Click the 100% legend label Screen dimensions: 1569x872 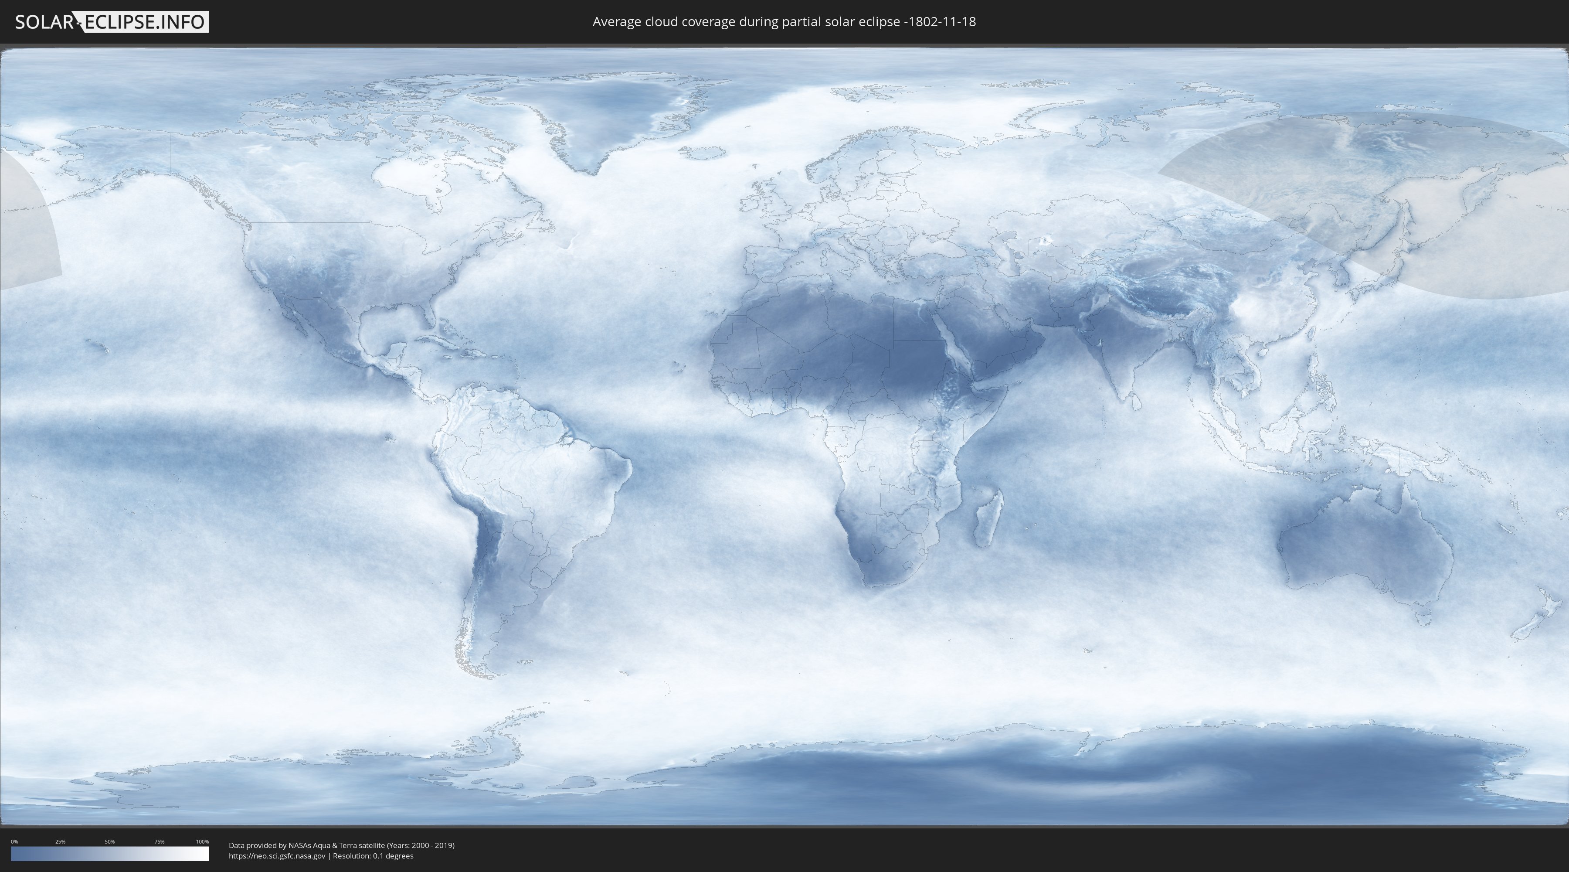[x=202, y=841]
